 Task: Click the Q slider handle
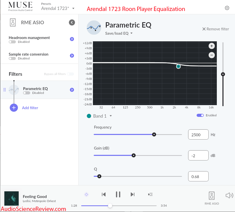pyautogui.click(x=99, y=176)
